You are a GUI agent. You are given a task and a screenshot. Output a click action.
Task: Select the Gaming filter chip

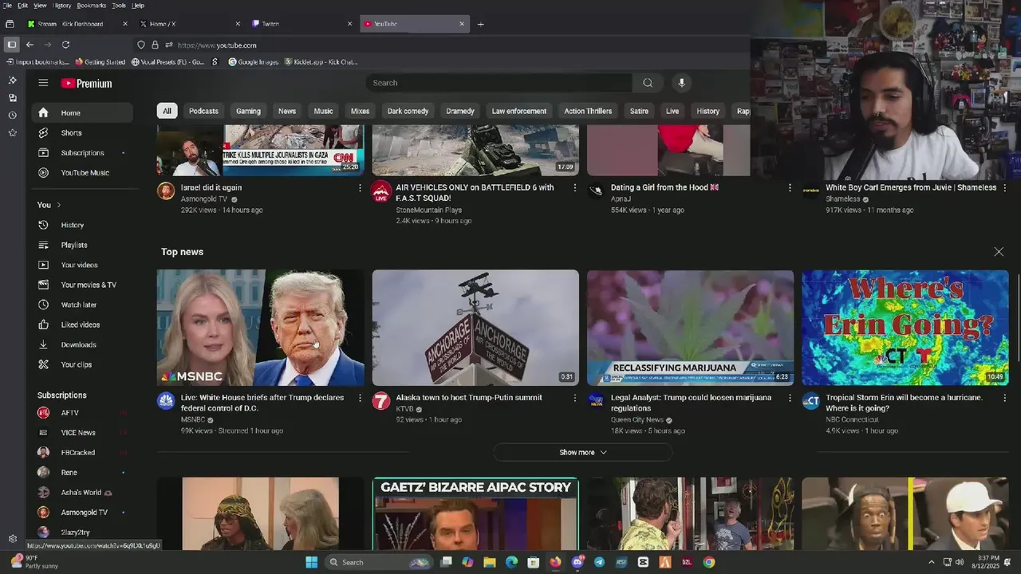coord(248,111)
